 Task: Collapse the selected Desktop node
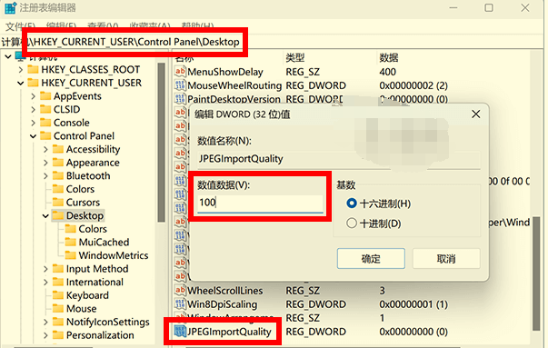[x=45, y=216]
